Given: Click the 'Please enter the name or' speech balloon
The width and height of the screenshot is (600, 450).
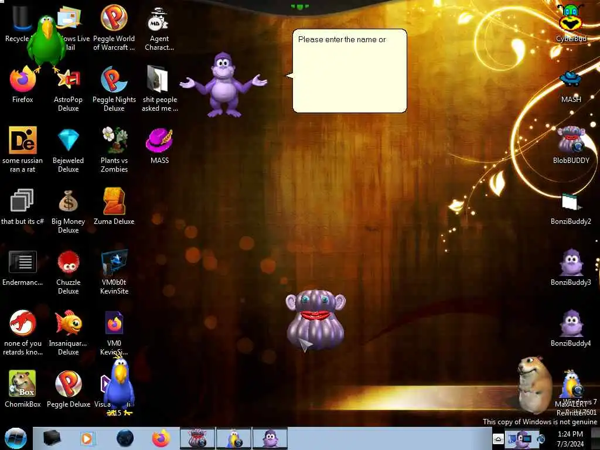Looking at the screenshot, I should (349, 71).
